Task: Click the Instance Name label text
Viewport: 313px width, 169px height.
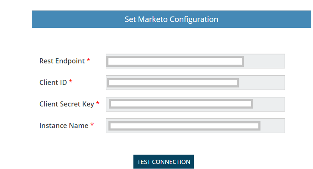Action: pyautogui.click(x=64, y=125)
